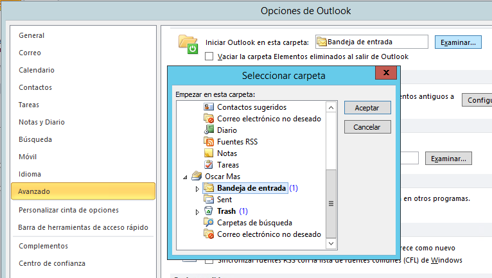The width and height of the screenshot is (492, 278).
Task: Select Notas folder in the tree
Action: 227,153
